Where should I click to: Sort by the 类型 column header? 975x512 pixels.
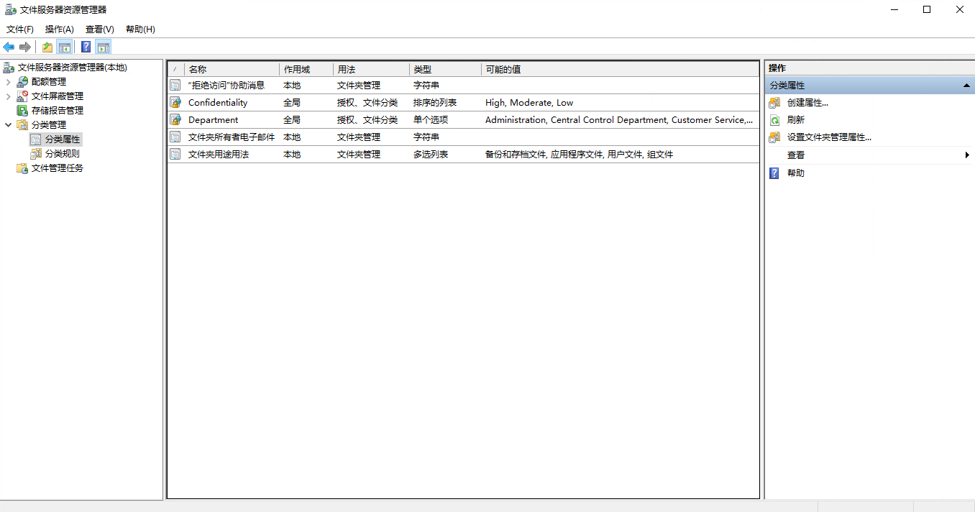445,70
